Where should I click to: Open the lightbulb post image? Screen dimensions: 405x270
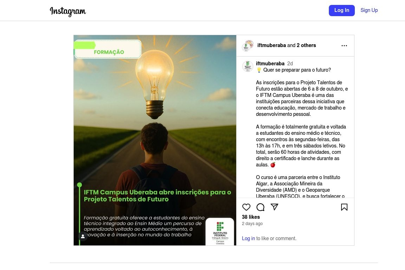pyautogui.click(x=155, y=140)
